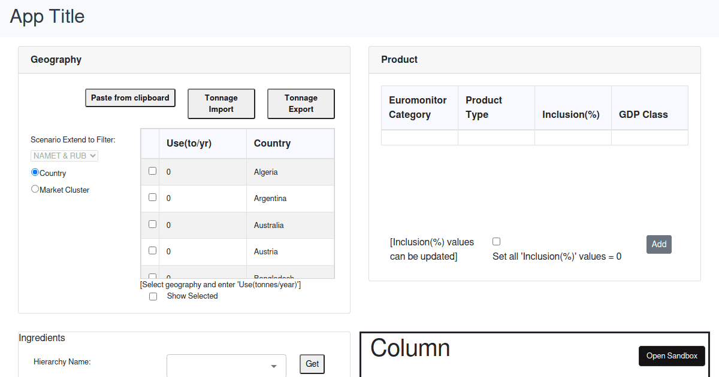The width and height of the screenshot is (719, 377).
Task: Click the Euromonitor Category column header
Action: (419, 108)
